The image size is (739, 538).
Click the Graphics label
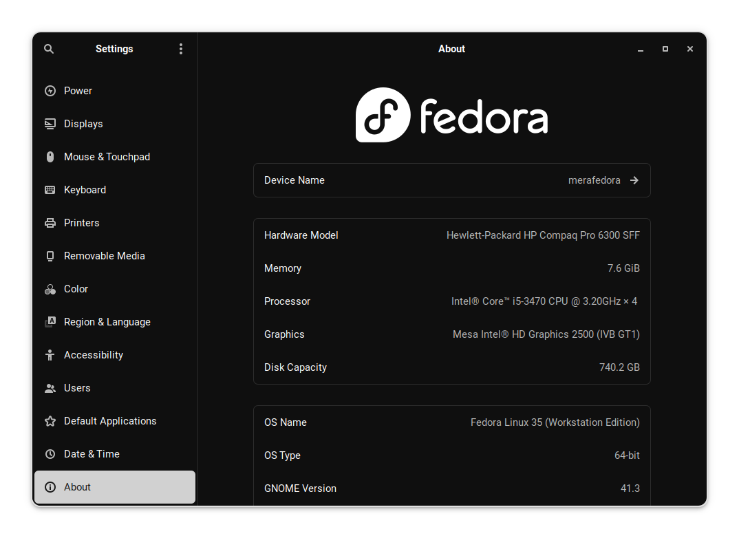284,334
